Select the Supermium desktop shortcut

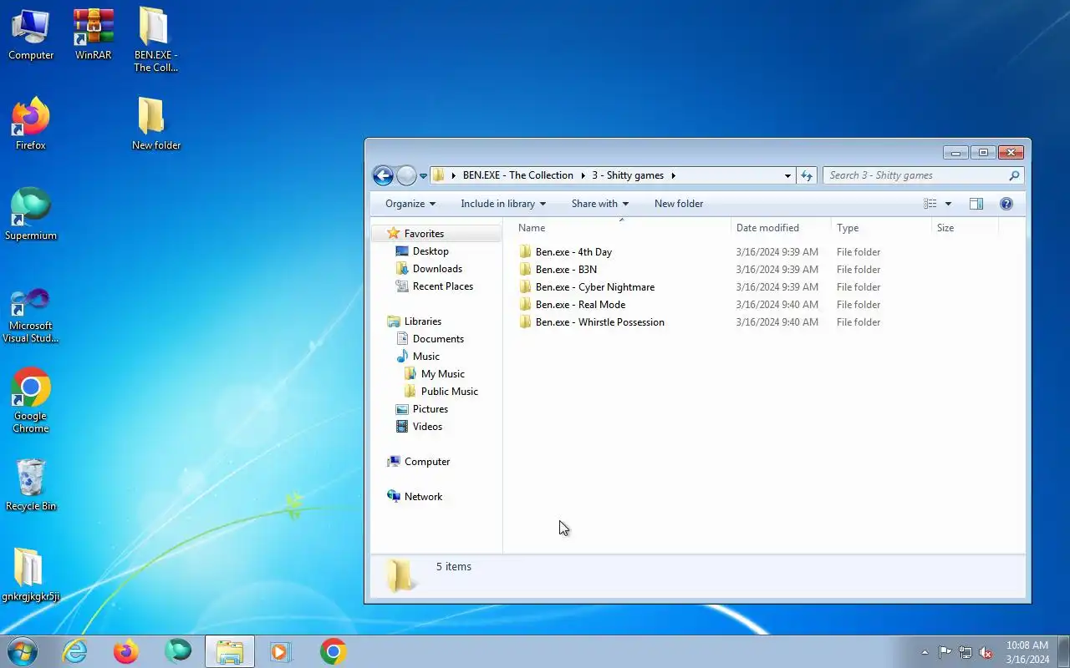click(31, 215)
